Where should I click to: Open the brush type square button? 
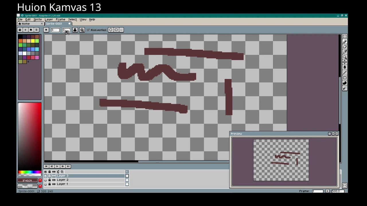point(46,30)
